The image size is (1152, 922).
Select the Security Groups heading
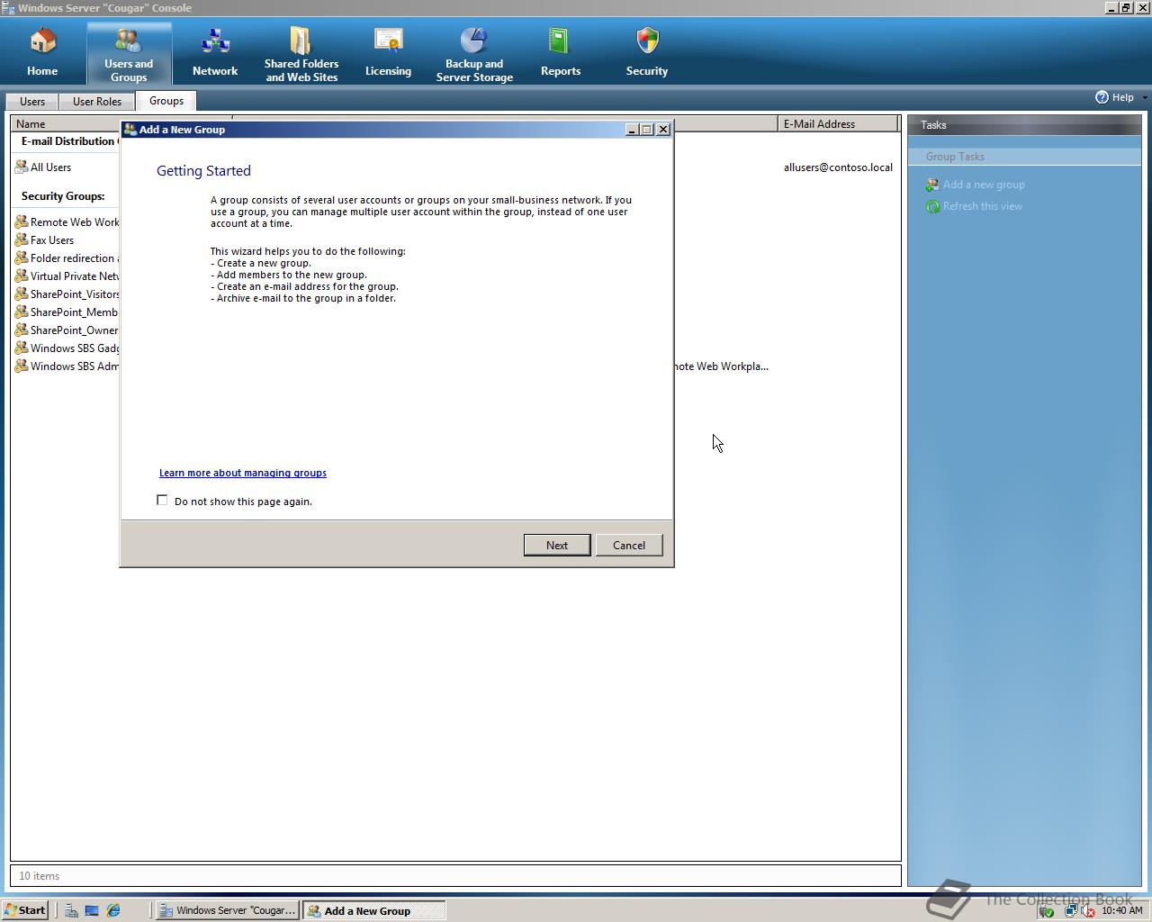click(x=63, y=196)
